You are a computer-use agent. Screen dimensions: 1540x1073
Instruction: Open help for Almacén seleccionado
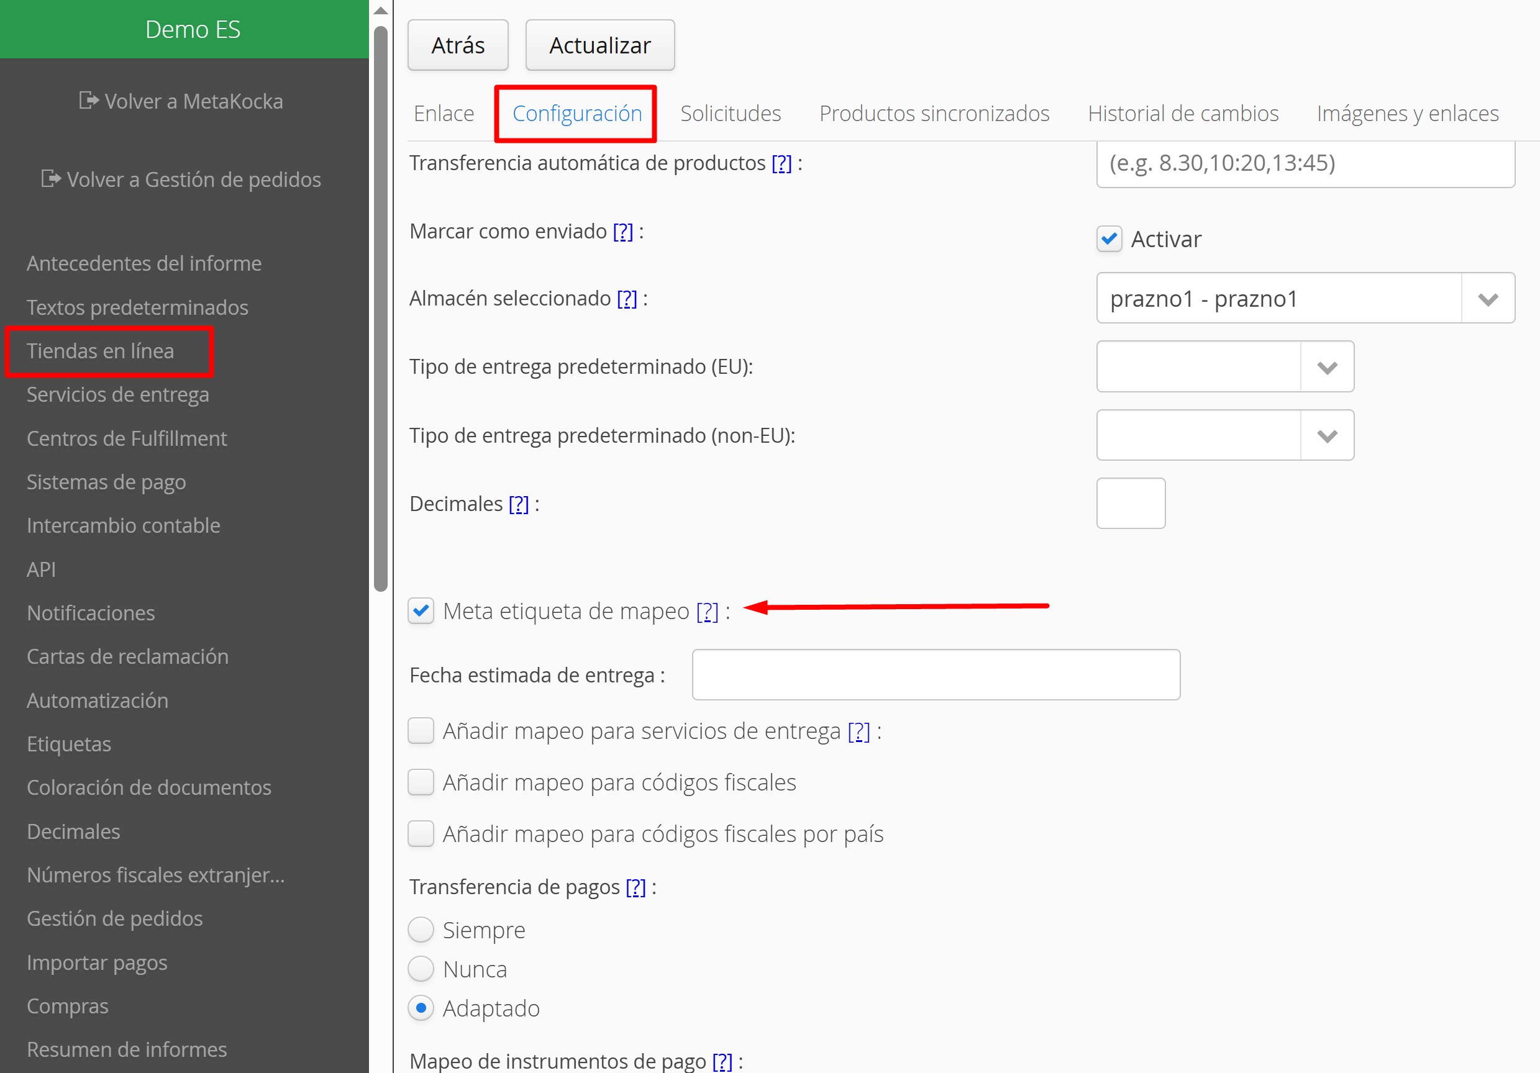click(626, 299)
